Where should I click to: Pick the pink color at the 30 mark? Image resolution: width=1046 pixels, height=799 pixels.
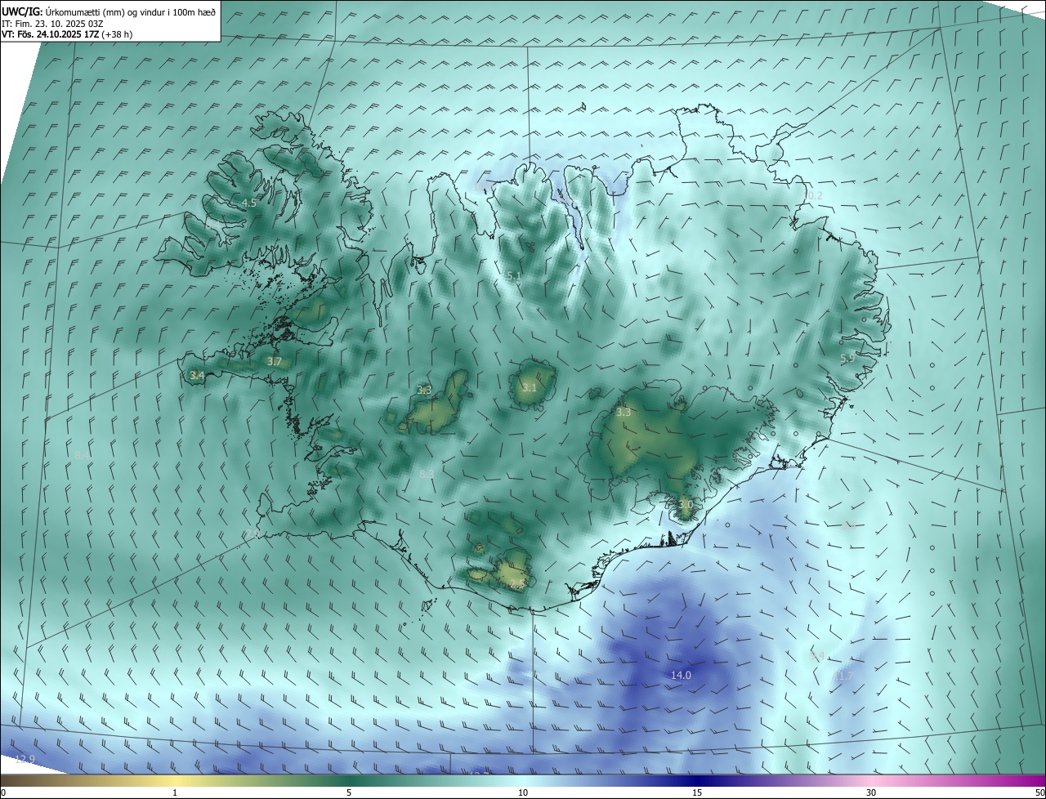pyautogui.click(x=871, y=780)
